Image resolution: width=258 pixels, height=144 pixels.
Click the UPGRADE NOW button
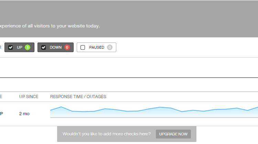[173, 134]
